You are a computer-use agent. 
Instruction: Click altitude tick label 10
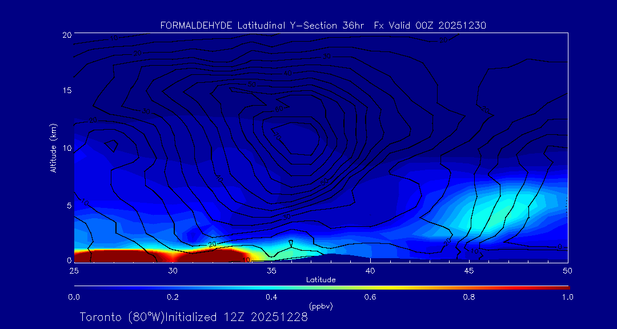(x=66, y=149)
